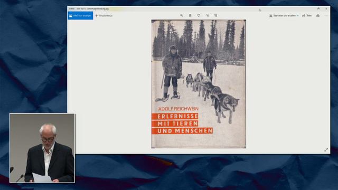The height and width of the screenshot is (190, 338).
Task: Open 'Bearbeiten und erstellen' dropdown
Action: pyautogui.click(x=284, y=16)
